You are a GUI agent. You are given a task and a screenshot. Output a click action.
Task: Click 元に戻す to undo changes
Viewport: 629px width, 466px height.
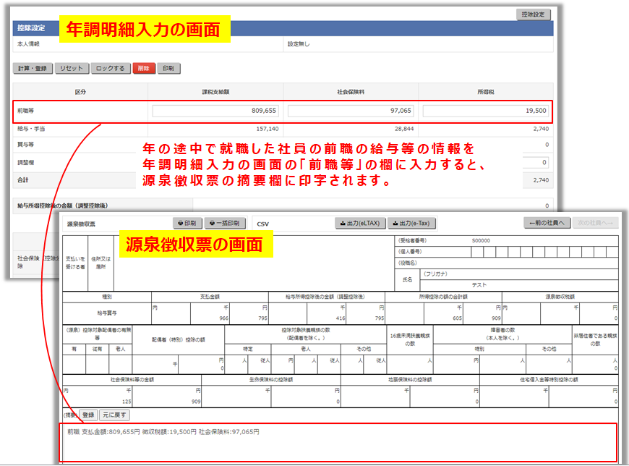click(114, 415)
